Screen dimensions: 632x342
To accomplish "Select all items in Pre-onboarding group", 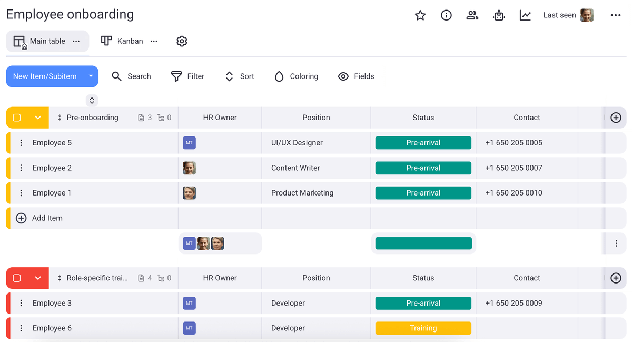I will coord(17,118).
